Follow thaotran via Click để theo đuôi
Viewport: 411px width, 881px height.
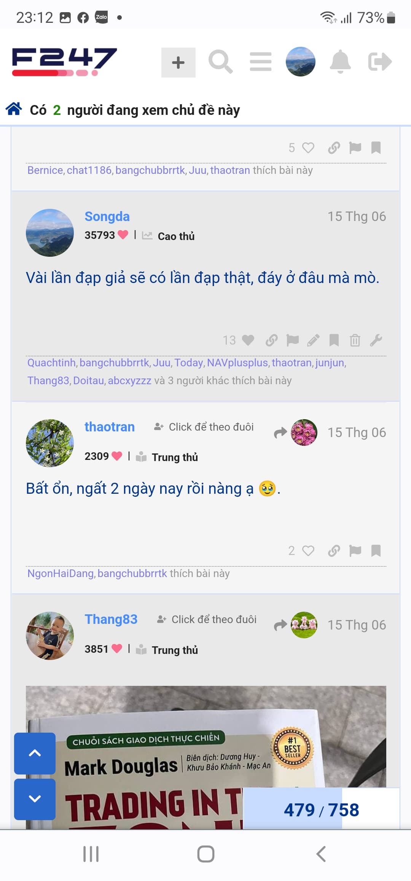(204, 427)
